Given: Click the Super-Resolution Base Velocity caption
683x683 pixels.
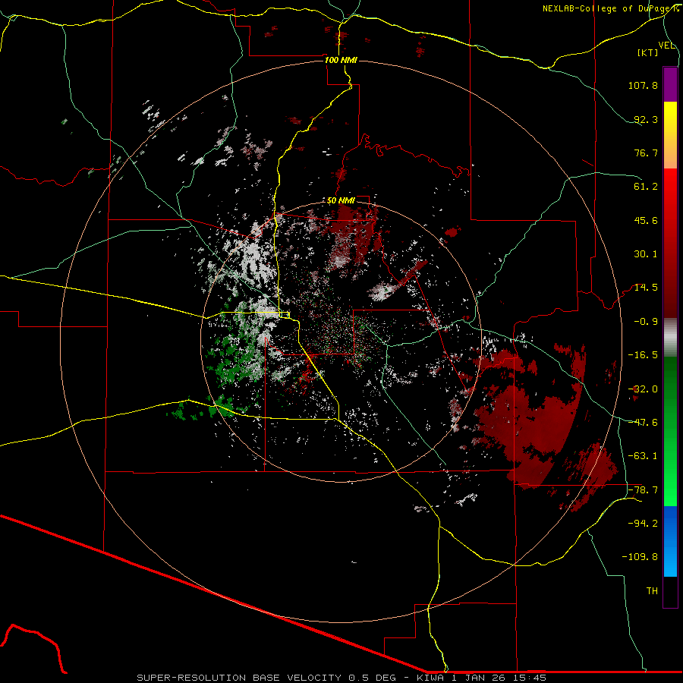Looking at the screenshot, I should [x=341, y=678].
